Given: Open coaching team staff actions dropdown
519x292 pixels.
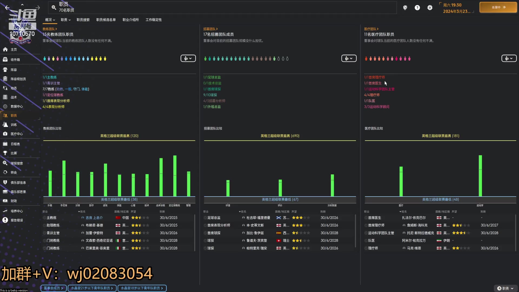Looking at the screenshot, I should (x=188, y=58).
